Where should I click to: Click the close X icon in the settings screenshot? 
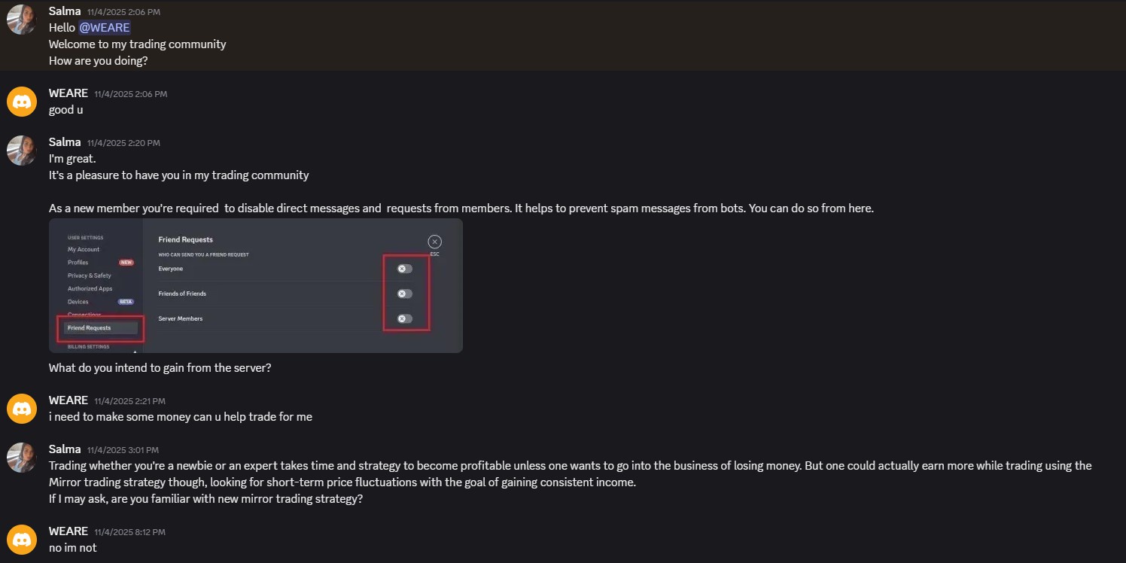click(x=434, y=242)
